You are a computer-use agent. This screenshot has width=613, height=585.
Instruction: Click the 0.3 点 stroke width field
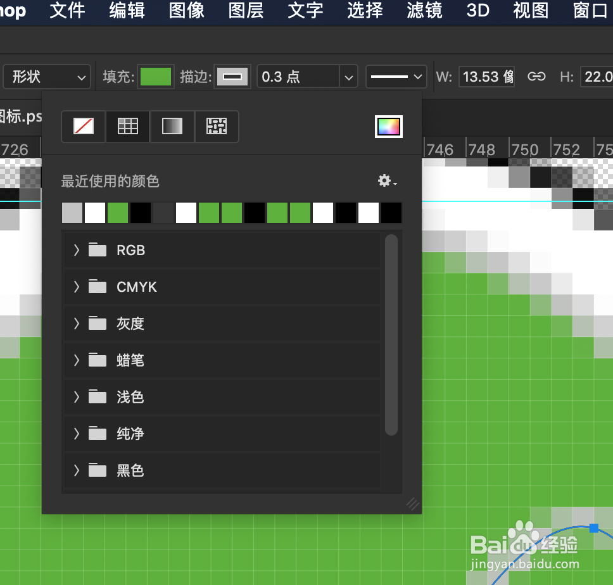[x=298, y=77]
